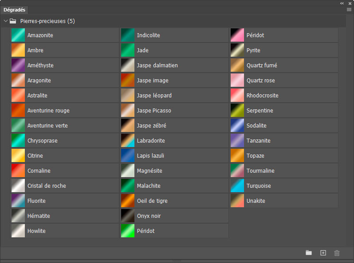Viewport: 354px width, 263px height.
Task: Collapse the Pierres-precieuses group chevron
Action: (6, 21)
